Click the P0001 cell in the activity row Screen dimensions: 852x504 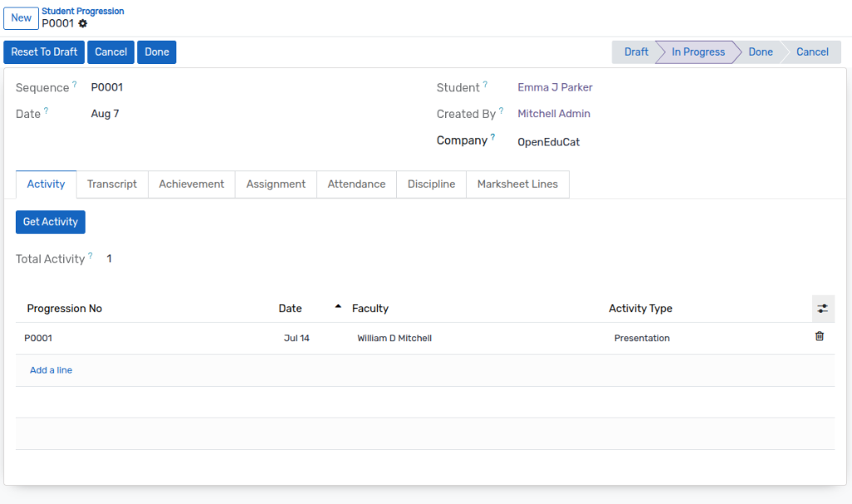[38, 338]
